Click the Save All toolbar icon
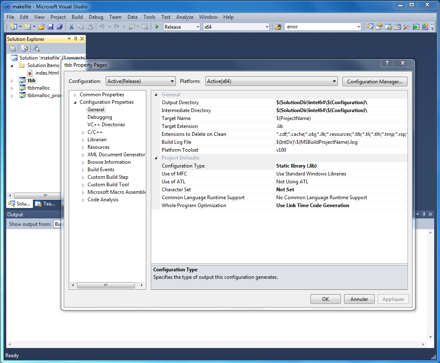 coord(60,26)
